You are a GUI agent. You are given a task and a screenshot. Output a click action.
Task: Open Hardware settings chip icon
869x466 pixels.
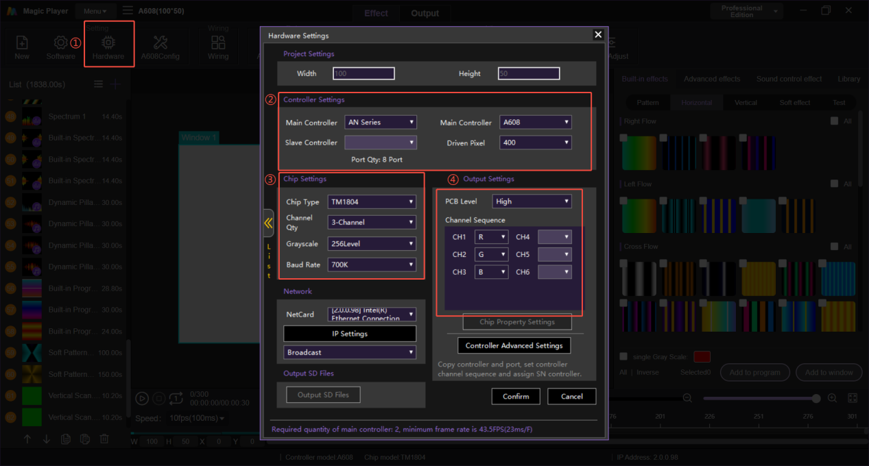[x=108, y=42]
